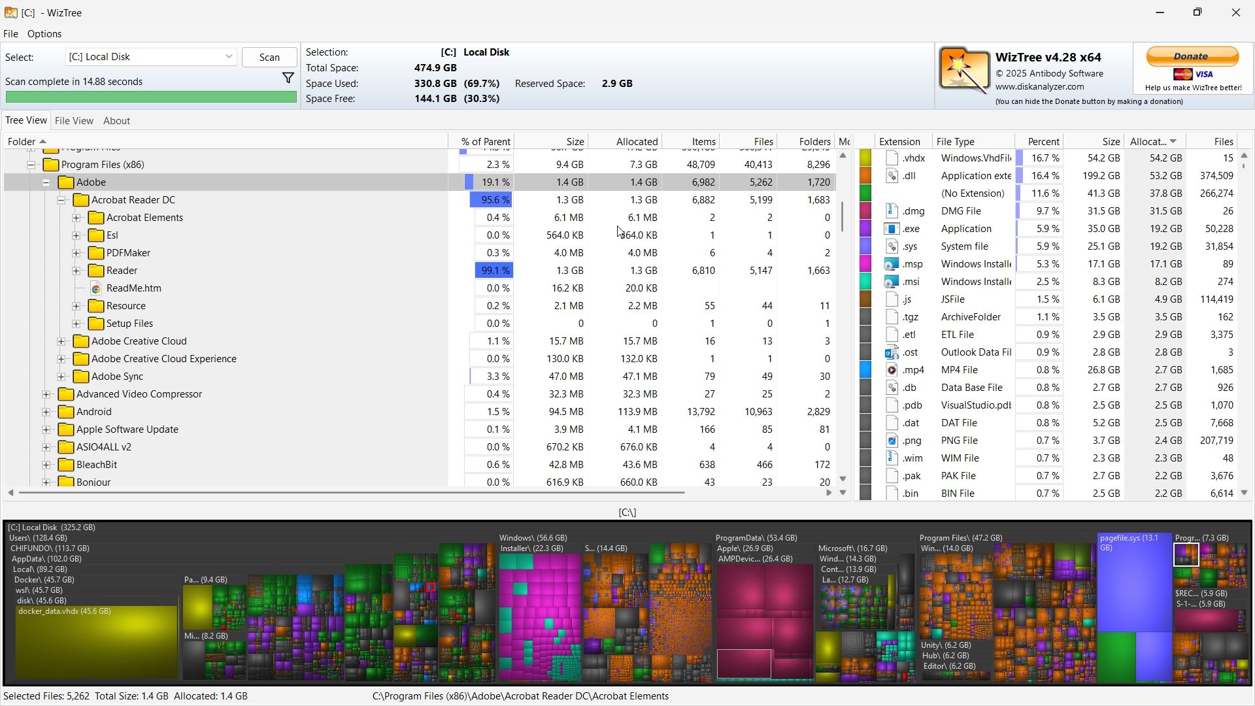Image resolution: width=1255 pixels, height=706 pixels.
Task: Expand the Adobe Creative Cloud node
Action: [x=61, y=342]
